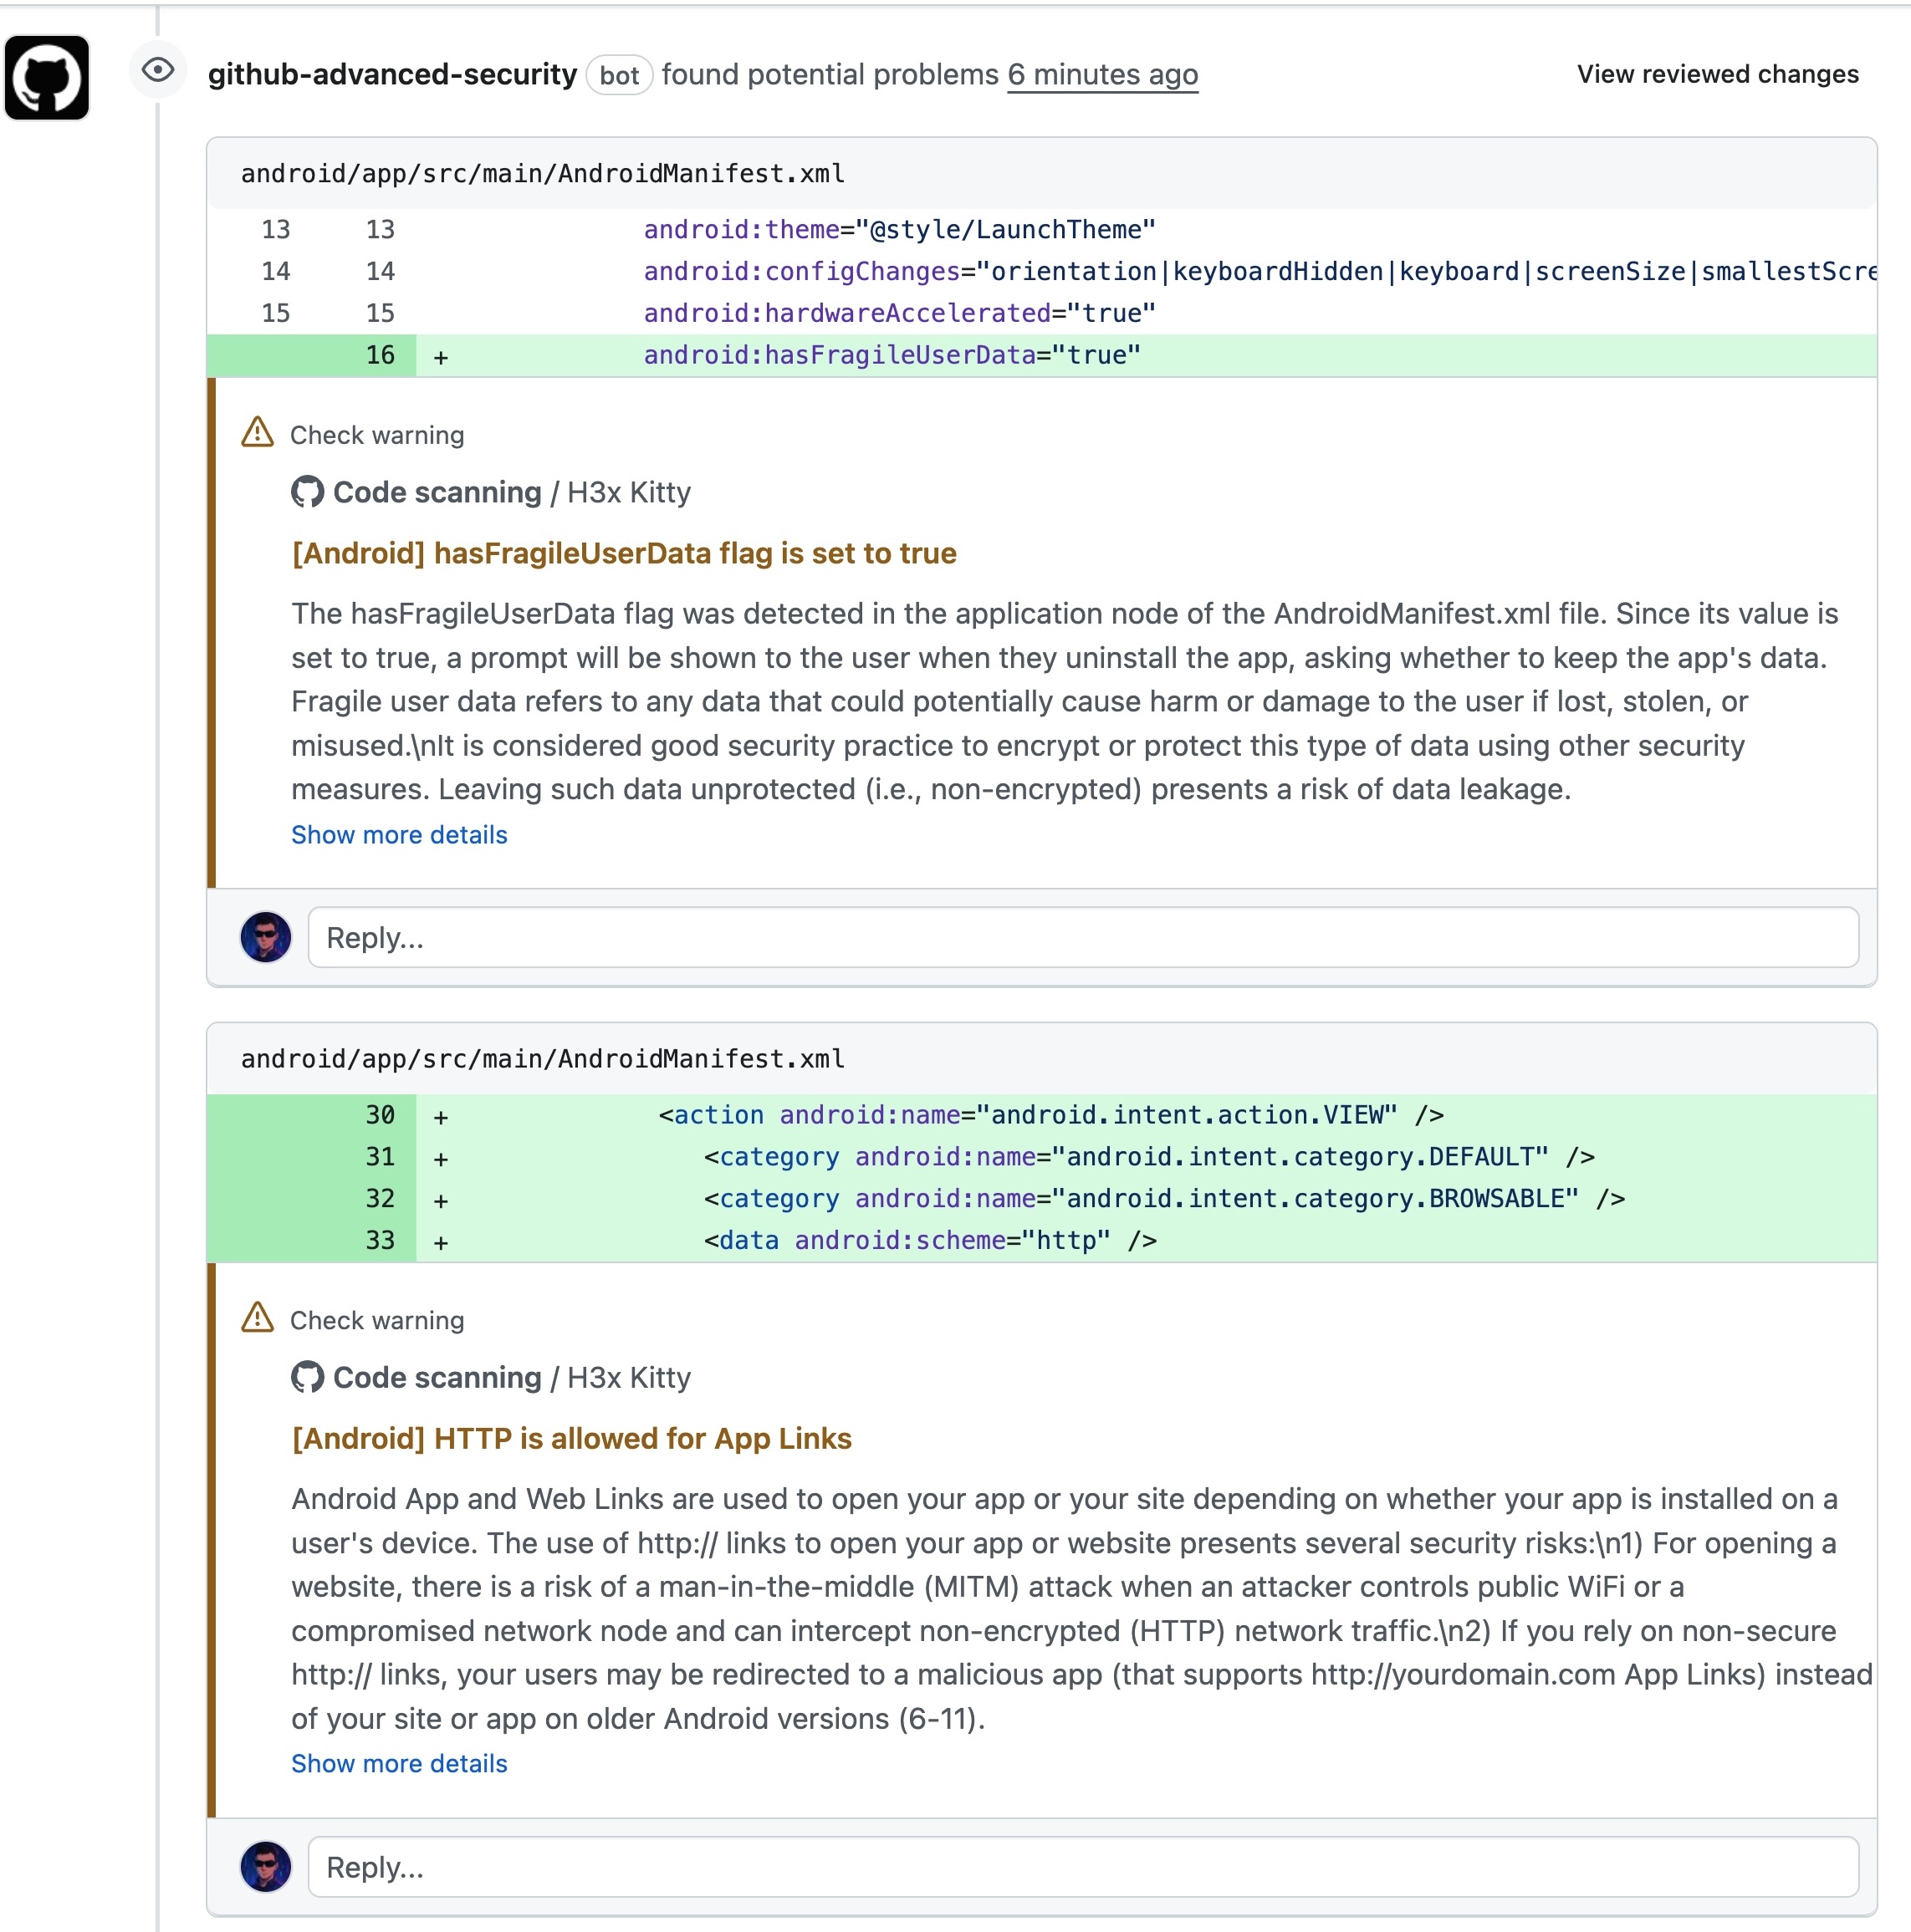
Task: Select the added line 16 with hasFragileUserData
Action: pos(891,355)
